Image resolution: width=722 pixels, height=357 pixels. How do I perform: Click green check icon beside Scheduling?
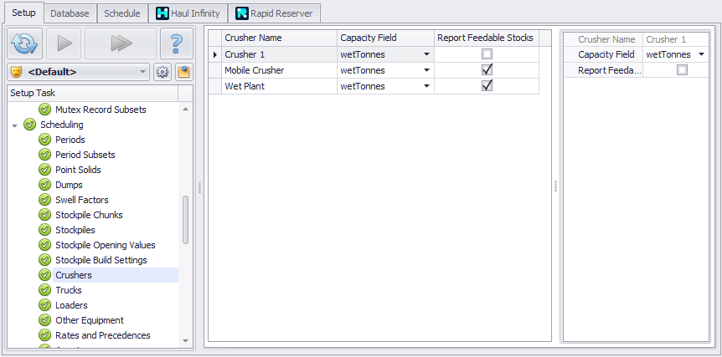click(29, 125)
